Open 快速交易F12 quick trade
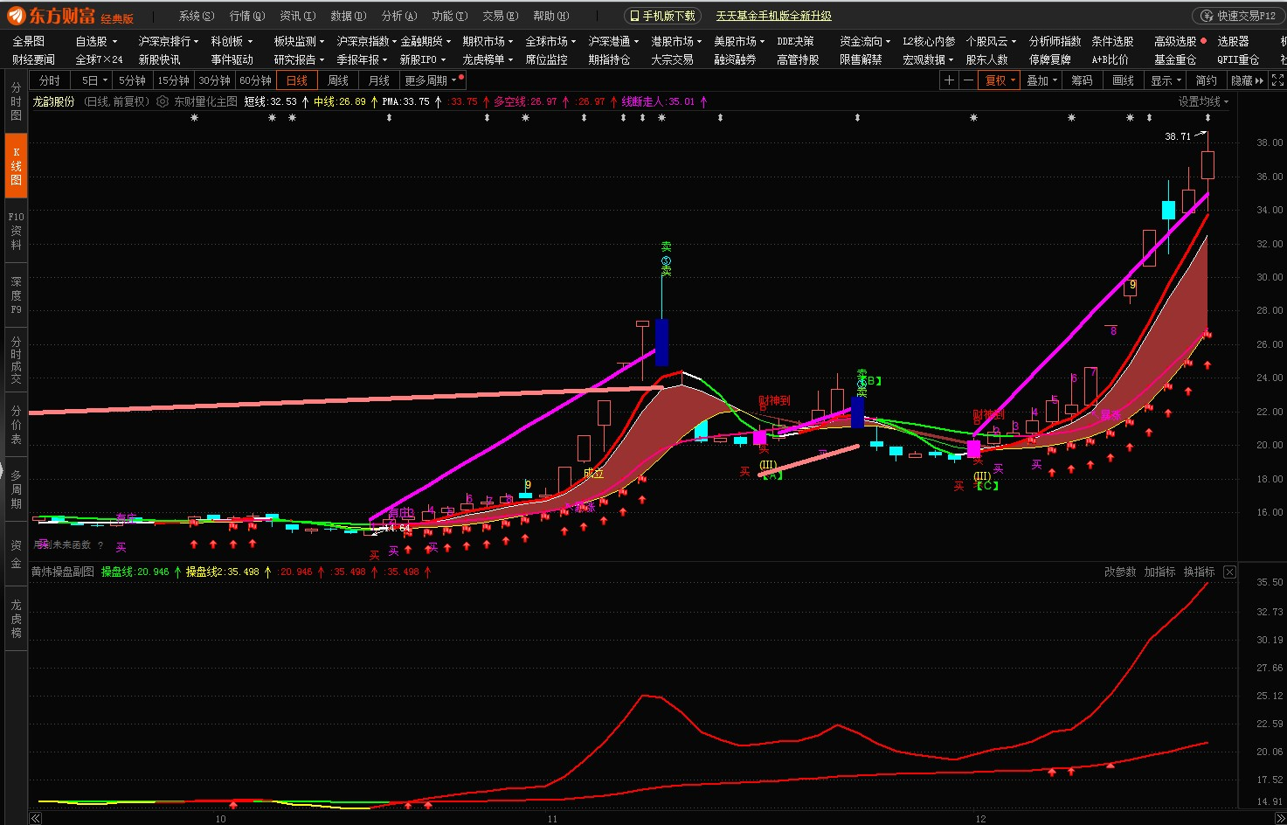This screenshot has height=825, width=1287. click(x=1238, y=16)
